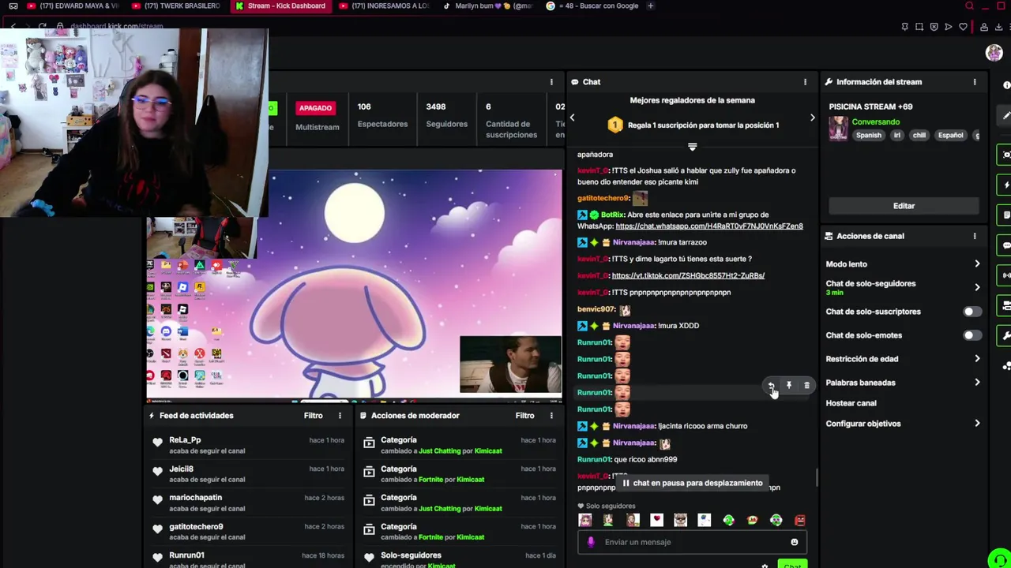The image size is (1011, 568).
Task: Open the WhatsApp group link in chat
Action: 709,226
